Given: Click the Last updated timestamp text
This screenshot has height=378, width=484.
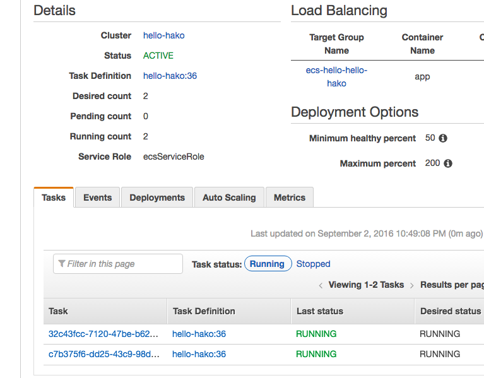Looking at the screenshot, I should point(367,233).
